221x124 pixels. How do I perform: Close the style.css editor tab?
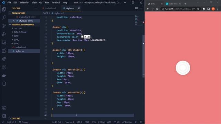79,8
